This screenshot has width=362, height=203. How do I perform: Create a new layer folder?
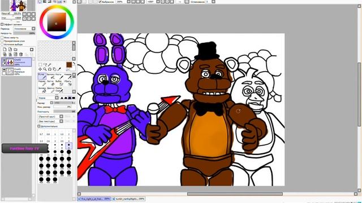click(15, 49)
